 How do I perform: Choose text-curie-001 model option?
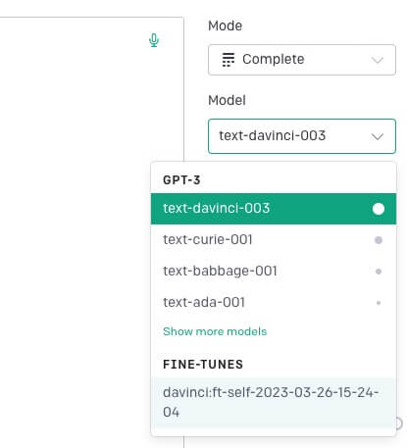(274, 240)
